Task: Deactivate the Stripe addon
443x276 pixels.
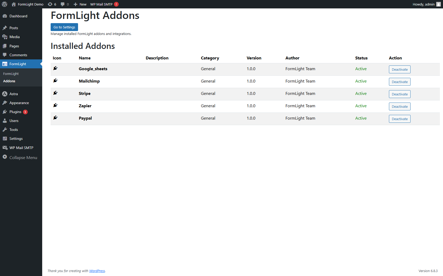Action: [399, 94]
